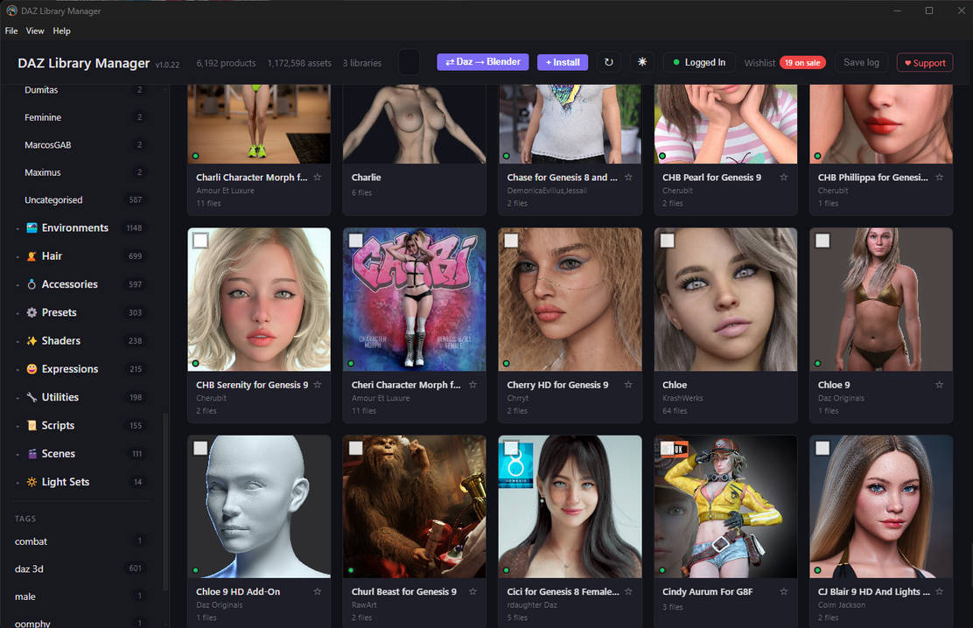Tick the Cindy Aurum thumbnail checkbox
This screenshot has width=973, height=628.
667,448
